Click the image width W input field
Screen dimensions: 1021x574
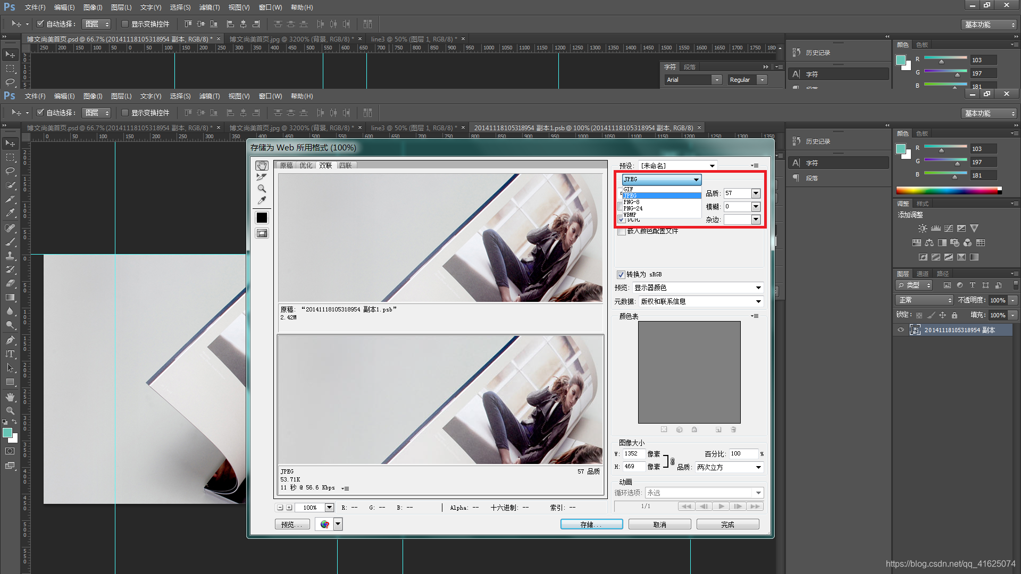pyautogui.click(x=634, y=454)
